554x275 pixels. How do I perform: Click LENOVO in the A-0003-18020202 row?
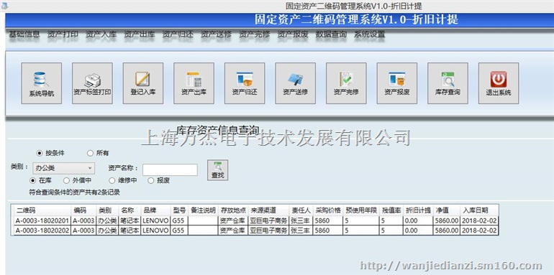(156, 230)
